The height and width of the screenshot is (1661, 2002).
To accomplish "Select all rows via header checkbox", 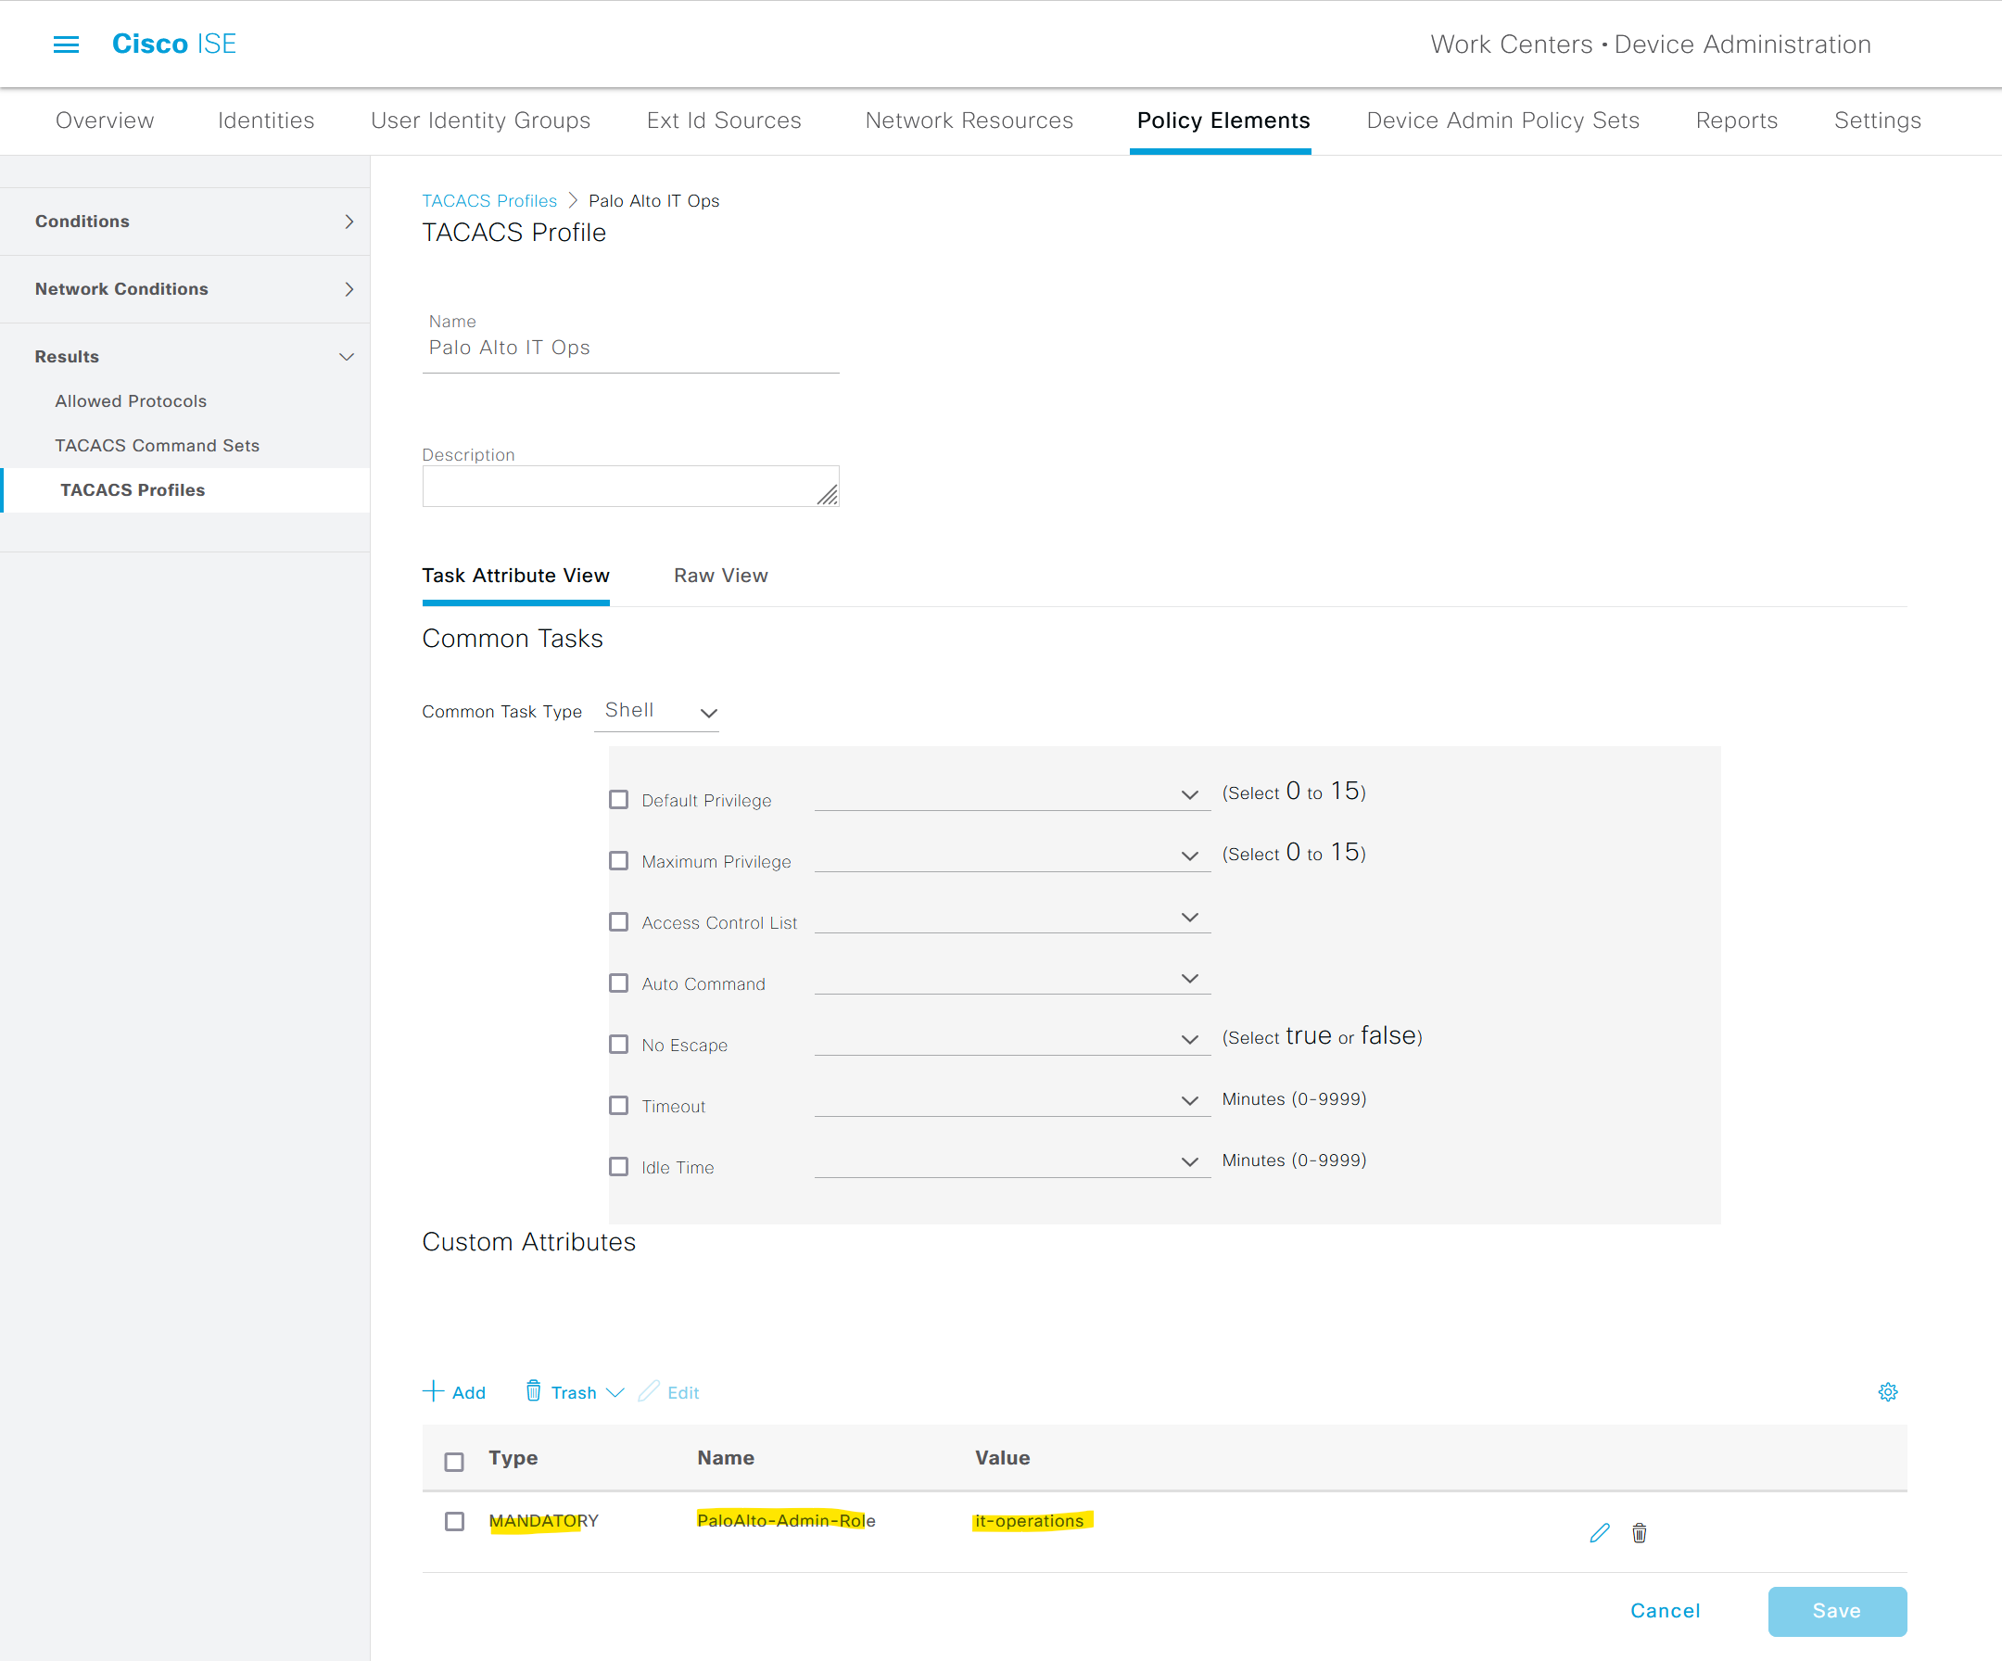I will [454, 1461].
